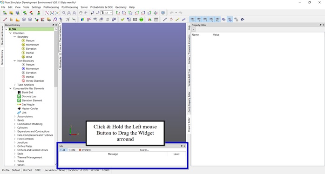Click the save disk icon
The image size is (325, 174).
[17, 13]
